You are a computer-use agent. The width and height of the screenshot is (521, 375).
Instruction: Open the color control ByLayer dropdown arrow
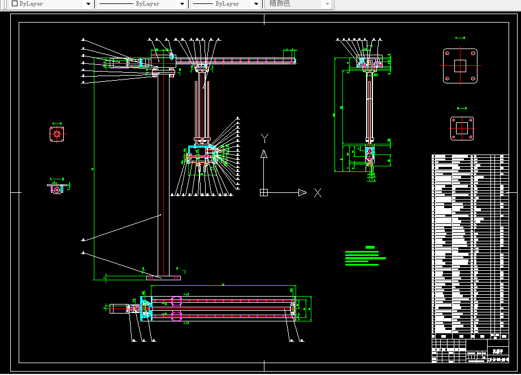pyautogui.click(x=88, y=3)
